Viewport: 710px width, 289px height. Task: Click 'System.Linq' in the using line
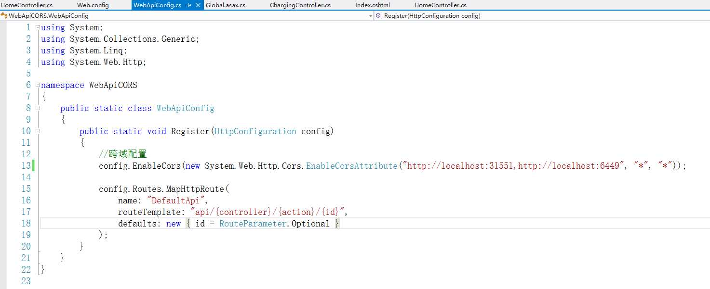[x=96, y=50]
